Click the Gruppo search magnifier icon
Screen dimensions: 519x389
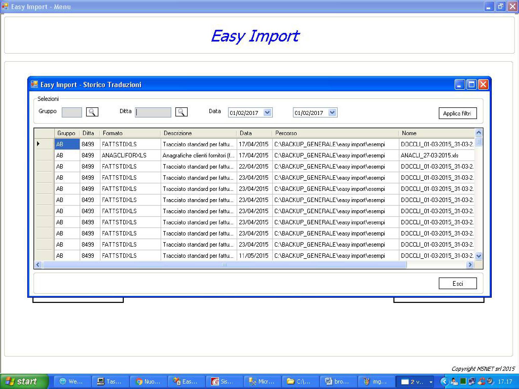(x=92, y=112)
